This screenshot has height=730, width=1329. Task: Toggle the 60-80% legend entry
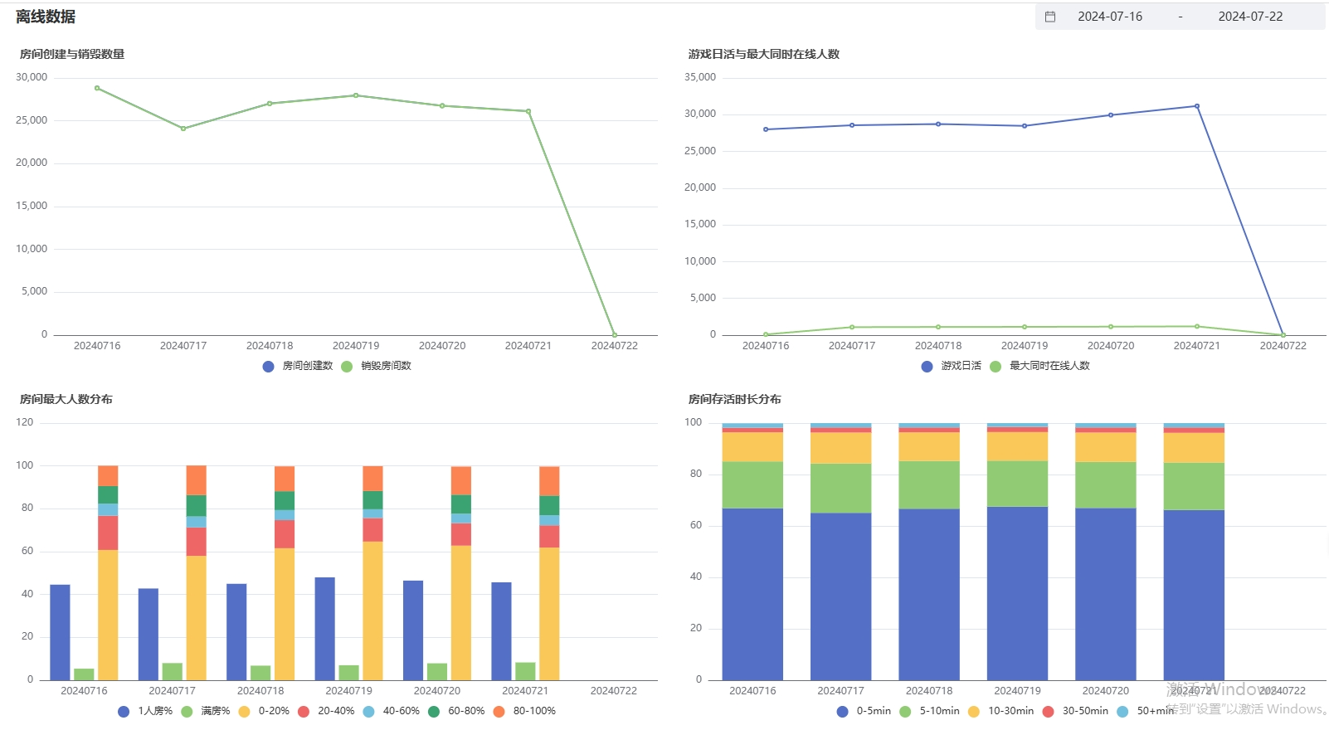click(x=456, y=711)
